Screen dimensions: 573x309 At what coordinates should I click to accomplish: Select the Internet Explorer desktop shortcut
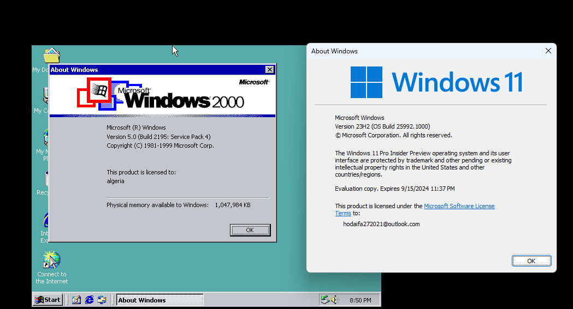[45, 221]
